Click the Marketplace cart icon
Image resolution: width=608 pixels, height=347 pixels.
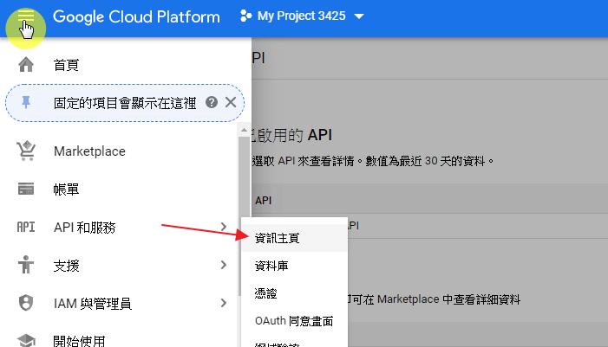26,151
